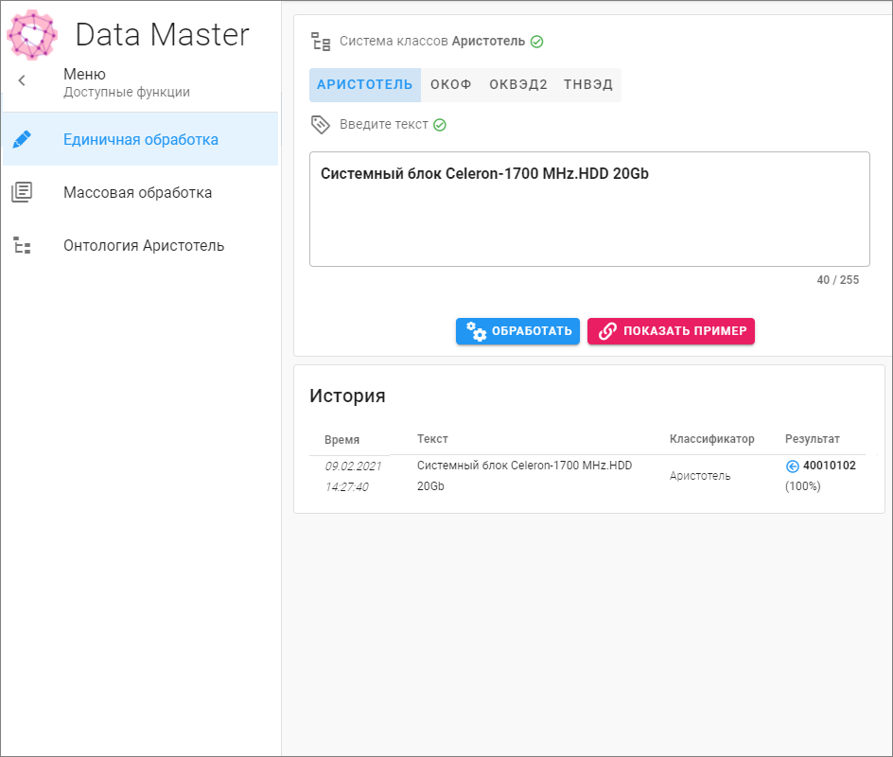
Task: Switch to the ОКОФ classifier tab
Action: click(451, 84)
